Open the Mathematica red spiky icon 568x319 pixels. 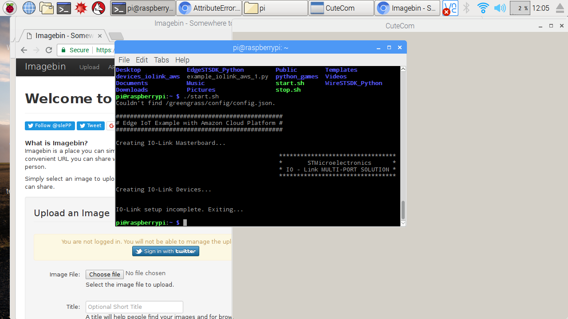[x=81, y=8]
